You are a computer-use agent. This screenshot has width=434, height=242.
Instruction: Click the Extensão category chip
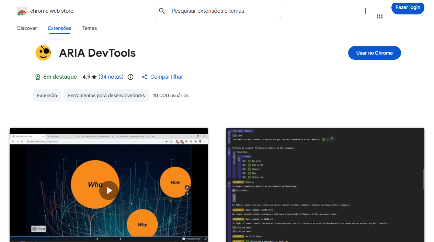47,95
